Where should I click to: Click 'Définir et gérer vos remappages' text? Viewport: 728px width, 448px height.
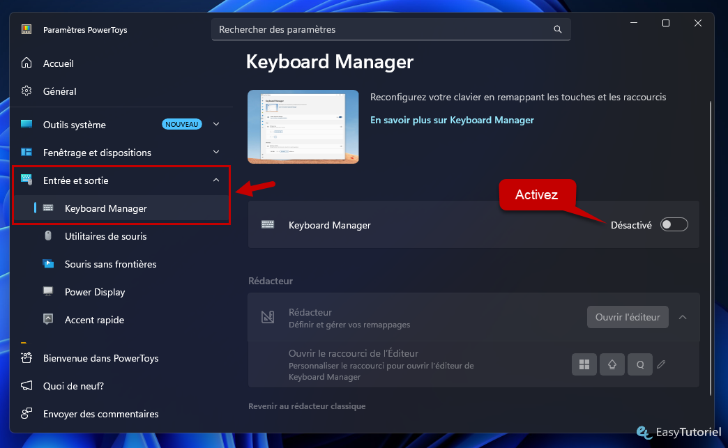tap(349, 325)
